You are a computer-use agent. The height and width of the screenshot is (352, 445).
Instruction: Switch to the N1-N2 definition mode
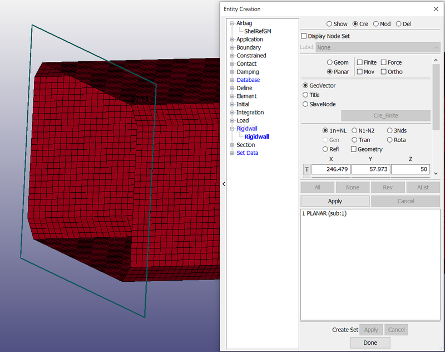[x=354, y=130]
